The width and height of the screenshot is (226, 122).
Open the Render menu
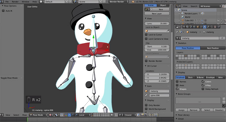click(15, 2)
